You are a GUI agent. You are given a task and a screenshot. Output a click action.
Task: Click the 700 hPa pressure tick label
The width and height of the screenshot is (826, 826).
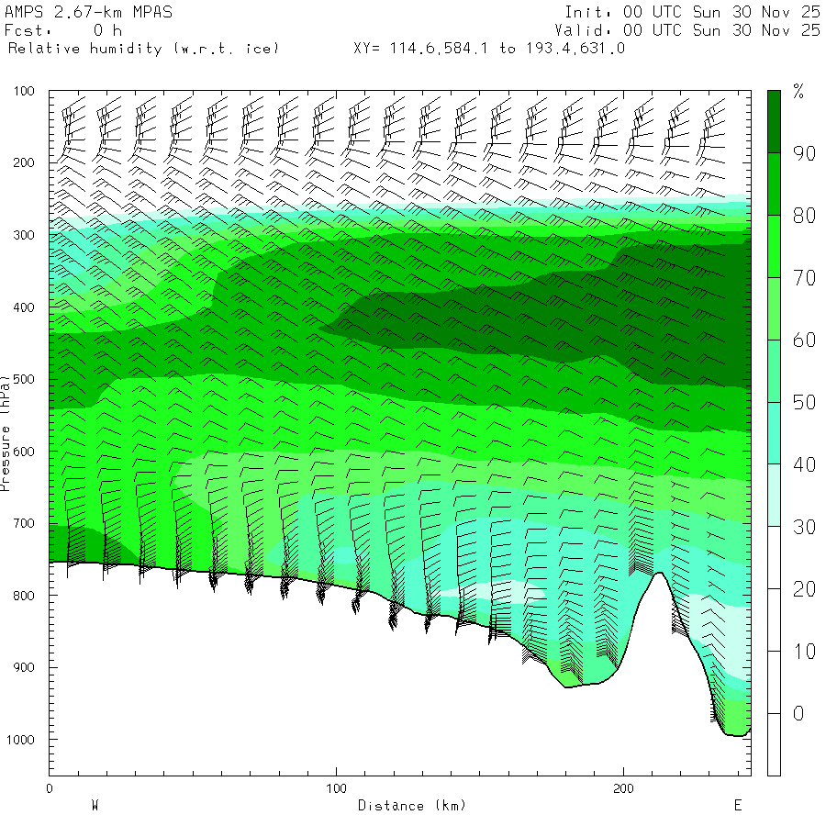[24, 524]
